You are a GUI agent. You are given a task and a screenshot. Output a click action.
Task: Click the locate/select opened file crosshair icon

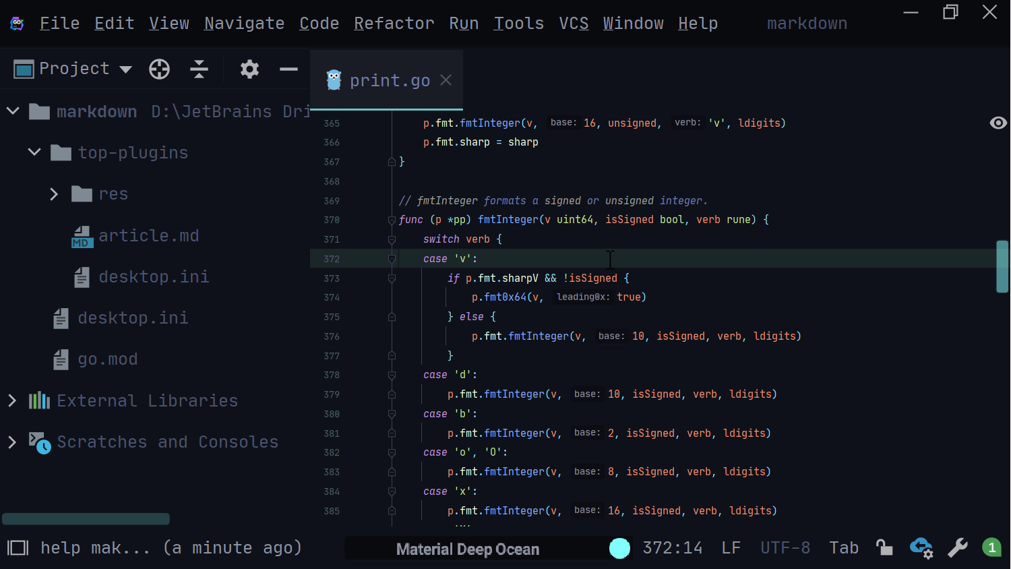coord(159,69)
